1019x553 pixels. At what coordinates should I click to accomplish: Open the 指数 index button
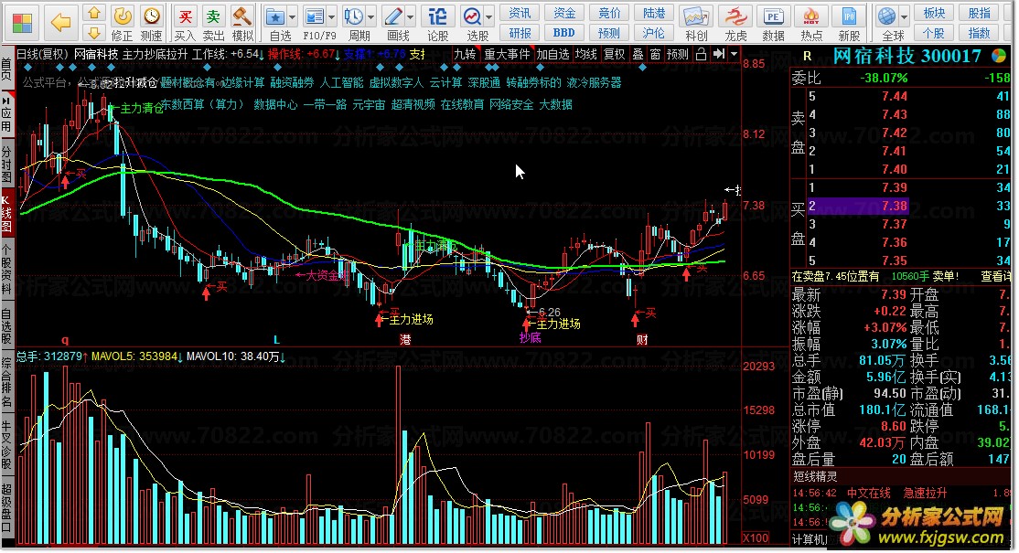[x=980, y=33]
